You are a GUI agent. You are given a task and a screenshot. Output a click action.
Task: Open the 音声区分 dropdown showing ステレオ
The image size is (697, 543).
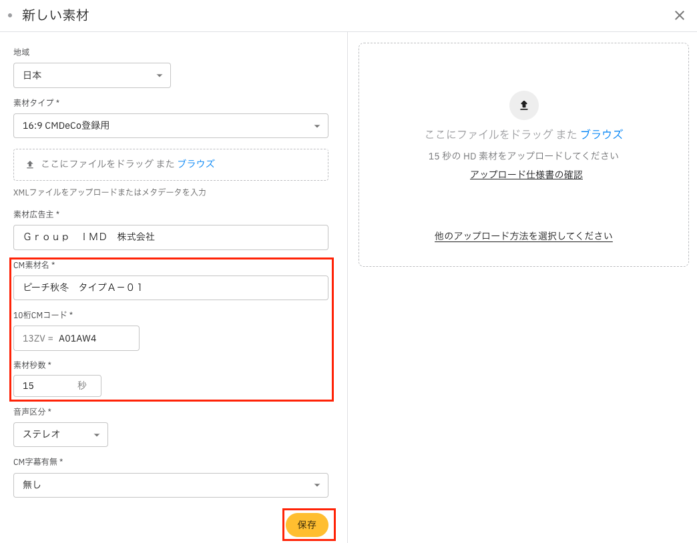click(61, 434)
